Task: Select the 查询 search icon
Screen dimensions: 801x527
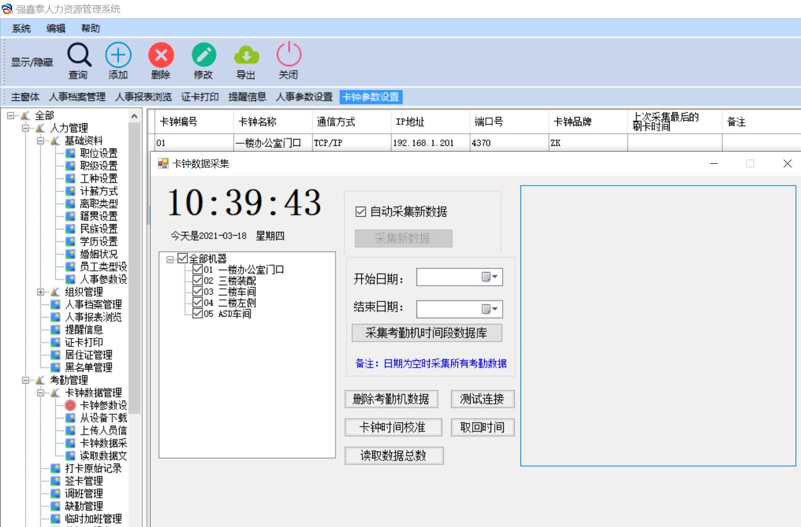Action: pyautogui.click(x=78, y=54)
